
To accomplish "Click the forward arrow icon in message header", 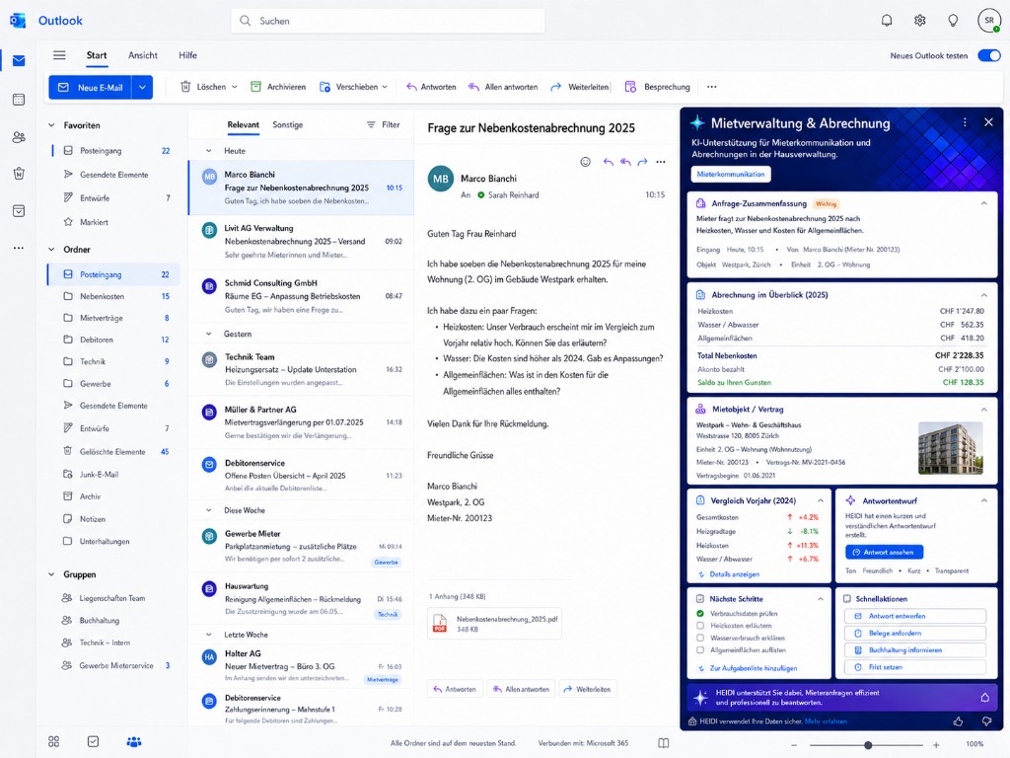I will click(642, 162).
